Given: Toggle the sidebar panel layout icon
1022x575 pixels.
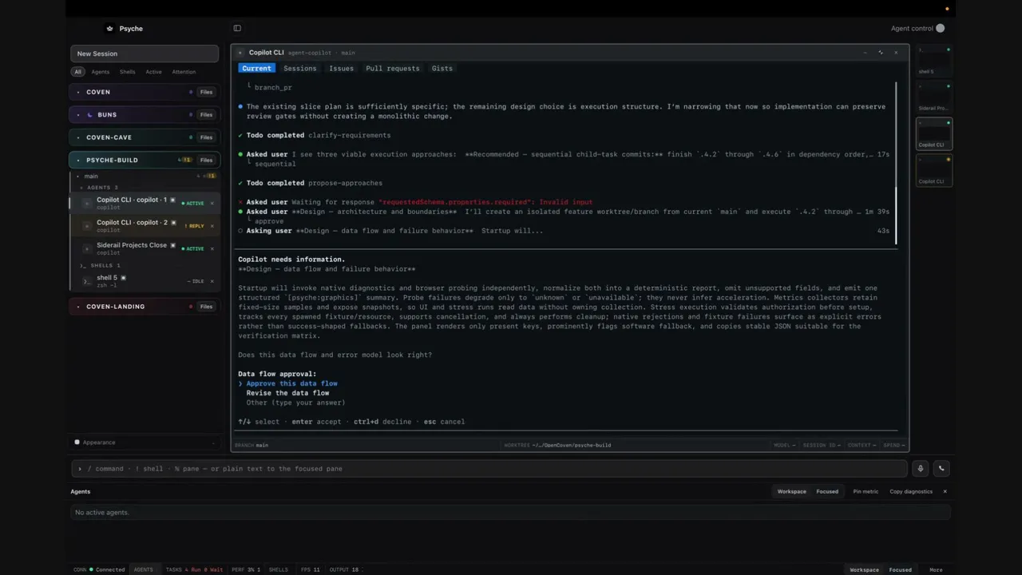Looking at the screenshot, I should pos(237,29).
